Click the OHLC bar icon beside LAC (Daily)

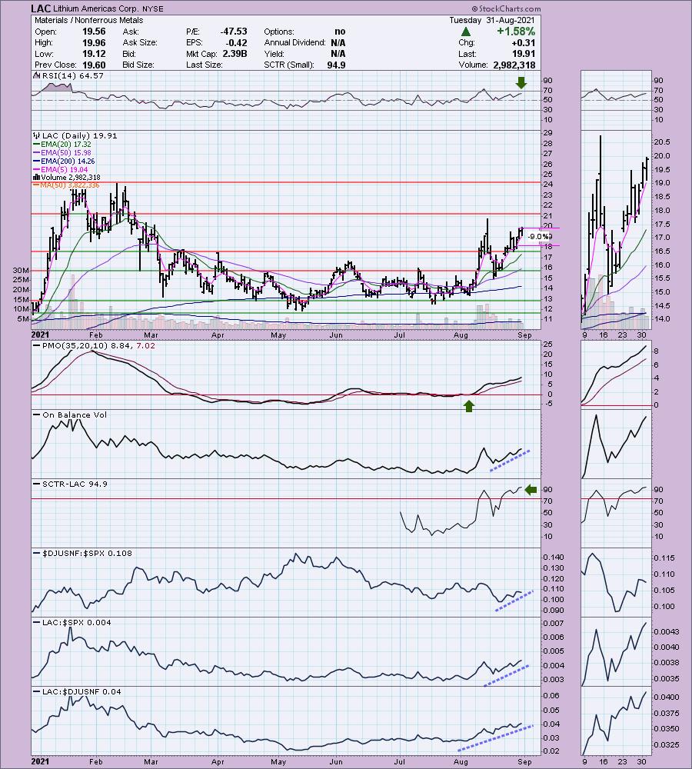point(36,136)
